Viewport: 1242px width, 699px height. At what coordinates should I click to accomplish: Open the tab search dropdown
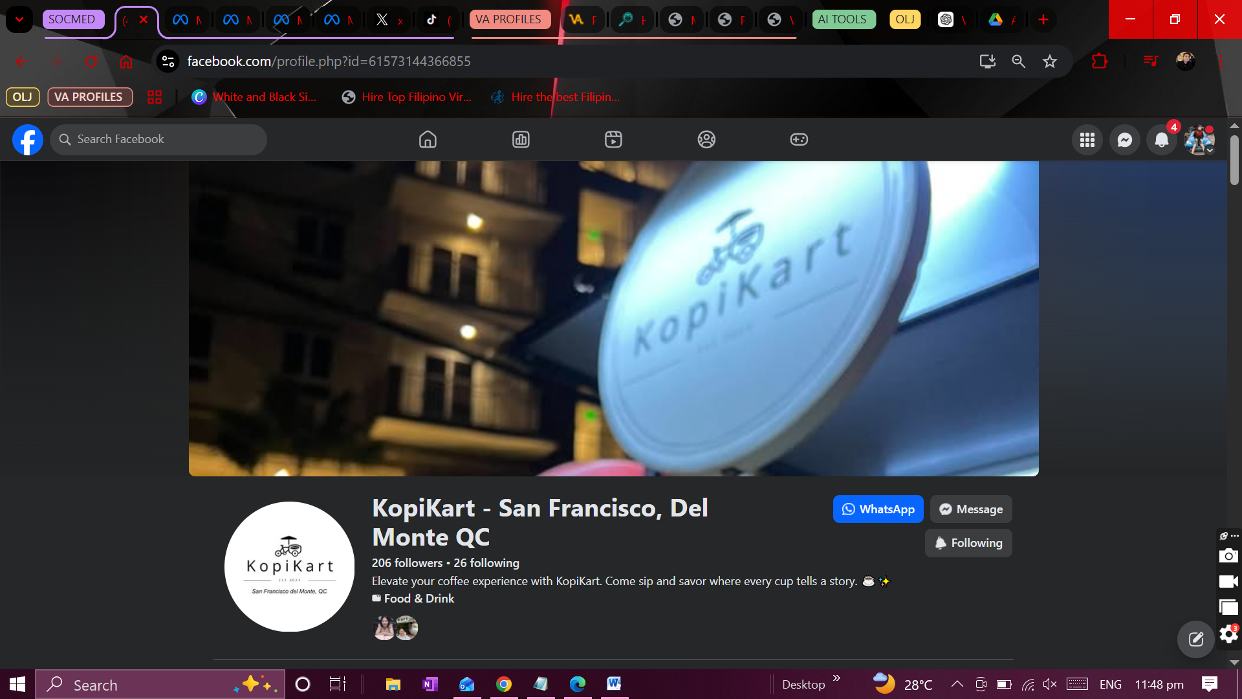(x=19, y=19)
